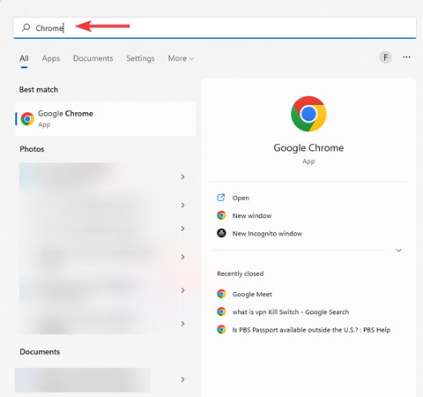Open the F user account avatar

click(x=385, y=57)
